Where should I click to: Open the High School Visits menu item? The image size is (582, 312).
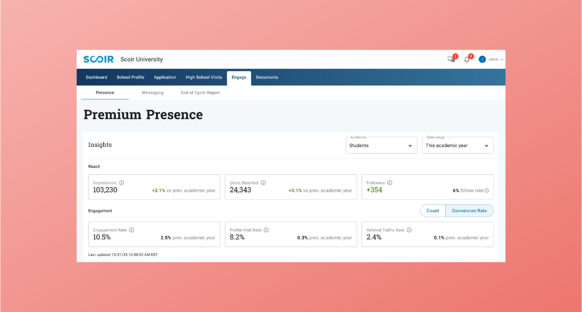[204, 77]
